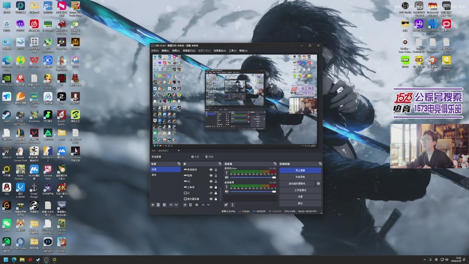Open Edge browser from taskbar
The image size is (469, 264).
tap(14, 259)
